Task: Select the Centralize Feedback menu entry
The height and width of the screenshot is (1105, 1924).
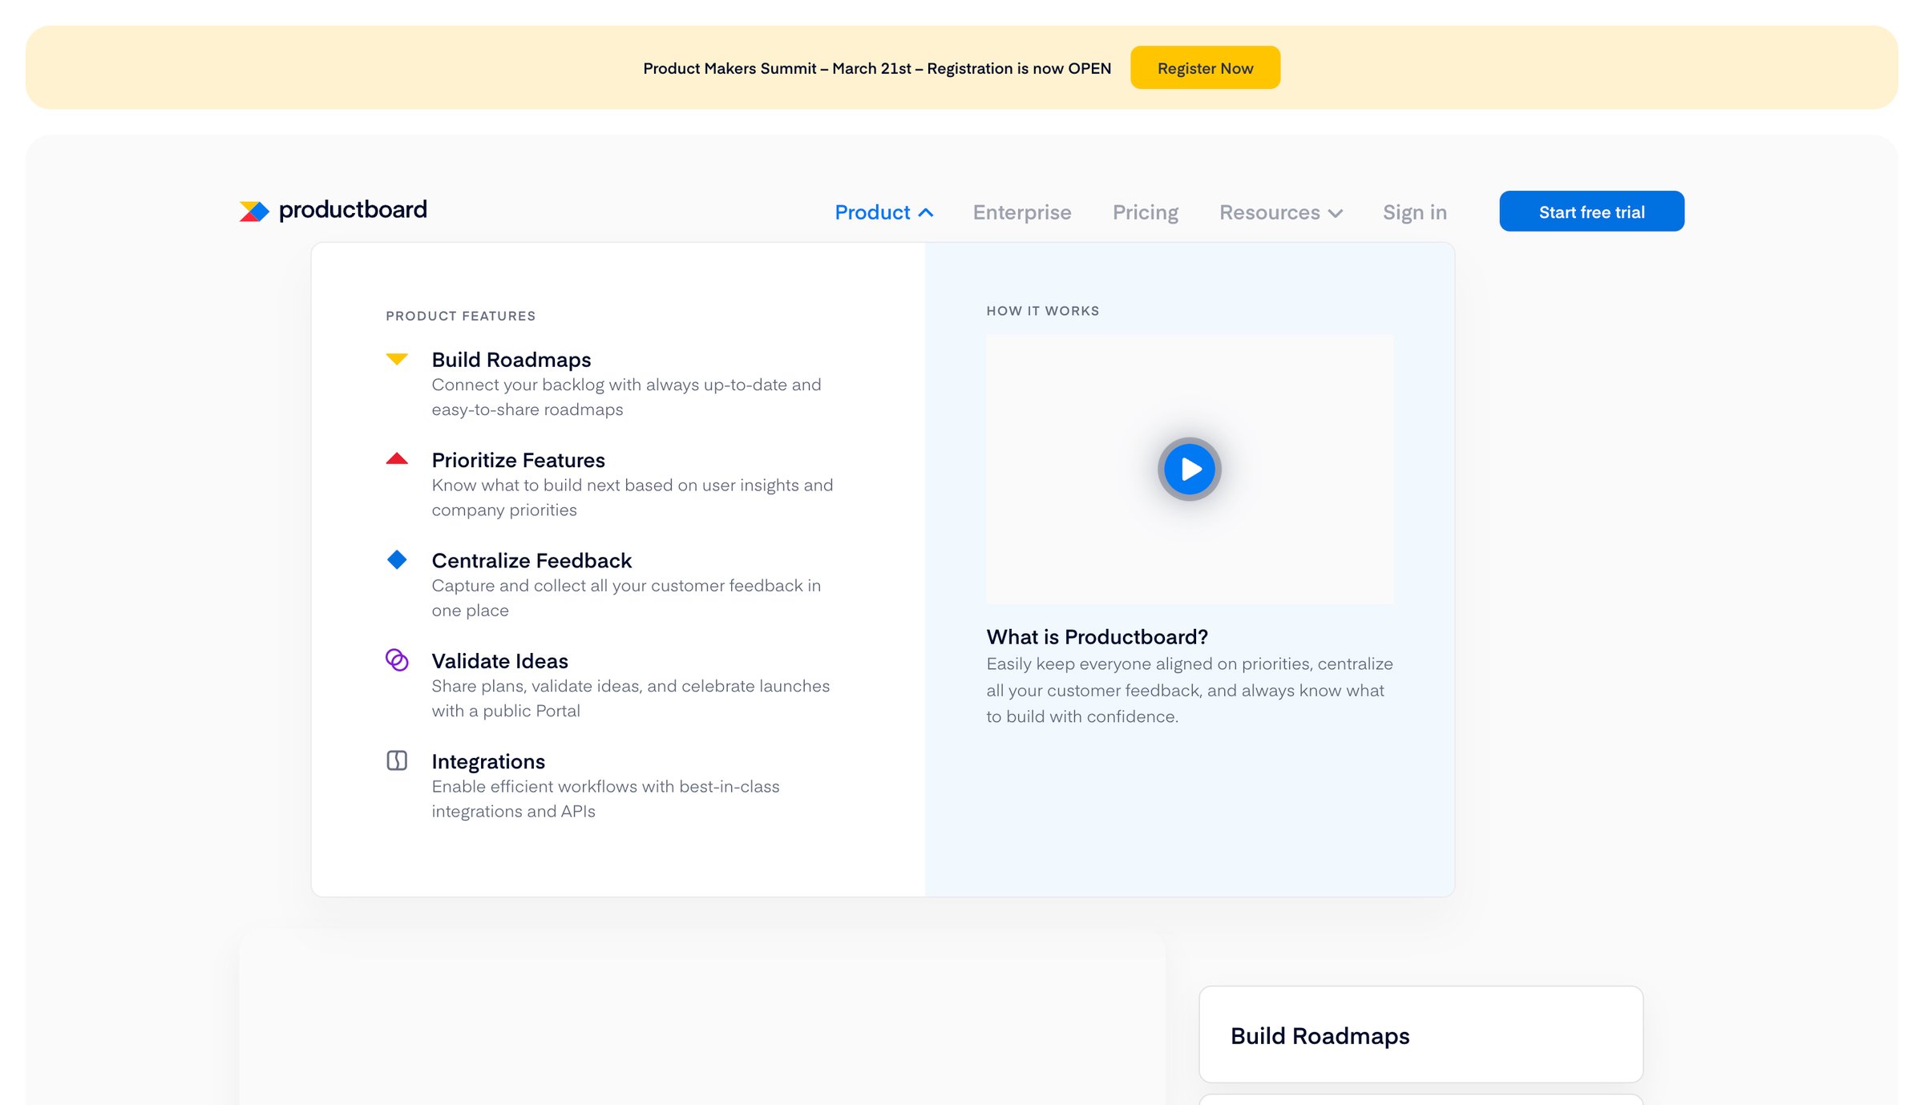Action: click(532, 560)
